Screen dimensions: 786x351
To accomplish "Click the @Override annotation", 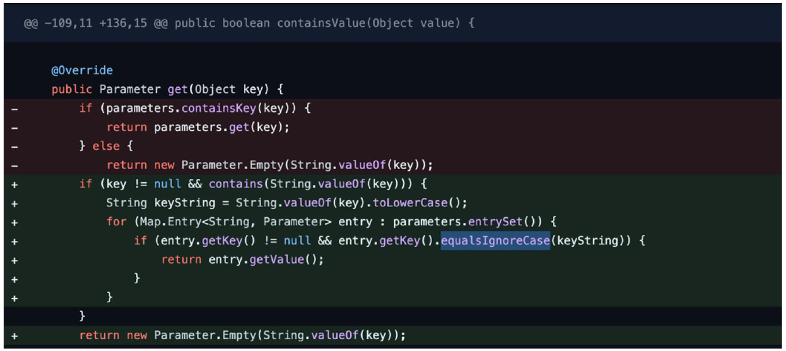I will [x=82, y=71].
